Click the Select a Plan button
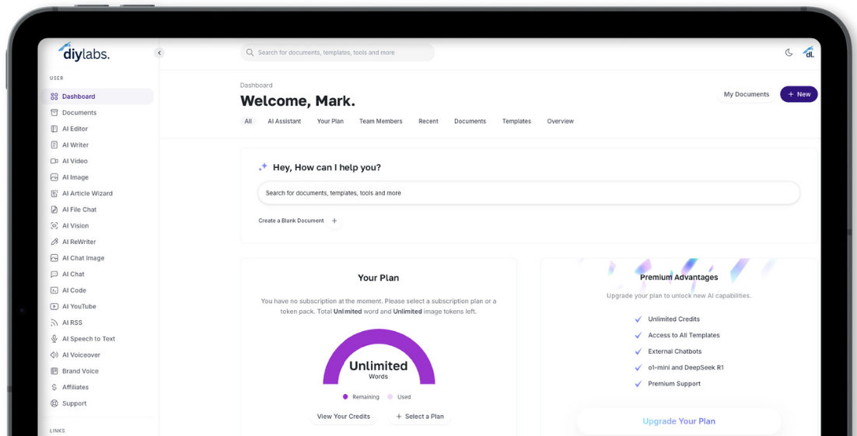857x436 pixels. (x=420, y=417)
